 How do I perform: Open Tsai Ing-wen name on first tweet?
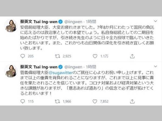point(39,22)
